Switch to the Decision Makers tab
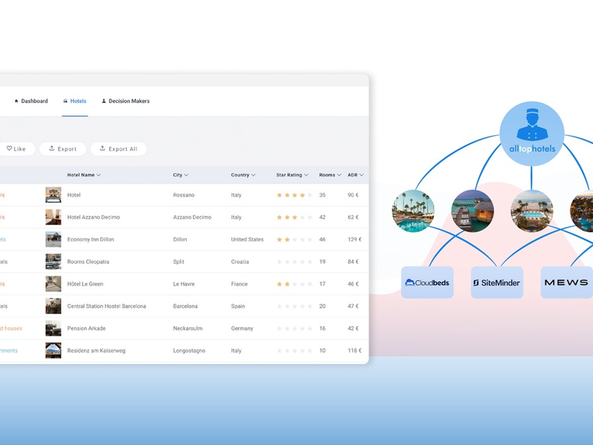The height and width of the screenshot is (445, 593). [x=126, y=101]
